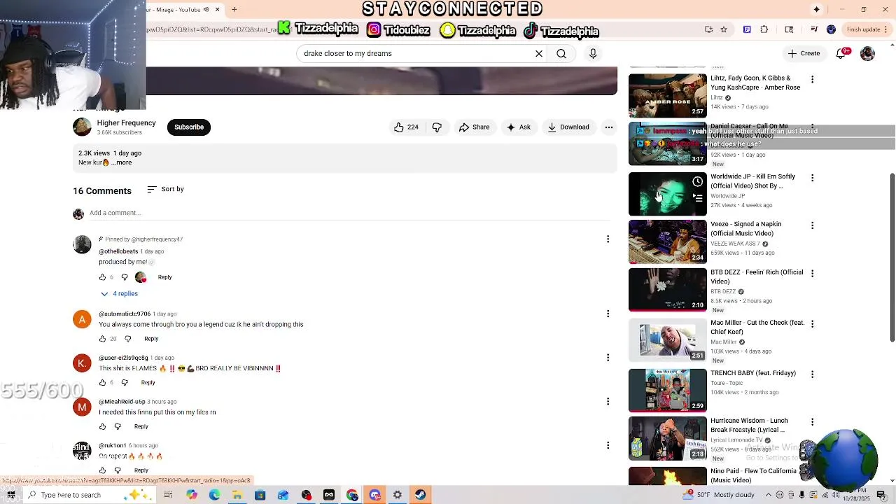
Task: Click the Finish update browser button
Action: [867, 29]
